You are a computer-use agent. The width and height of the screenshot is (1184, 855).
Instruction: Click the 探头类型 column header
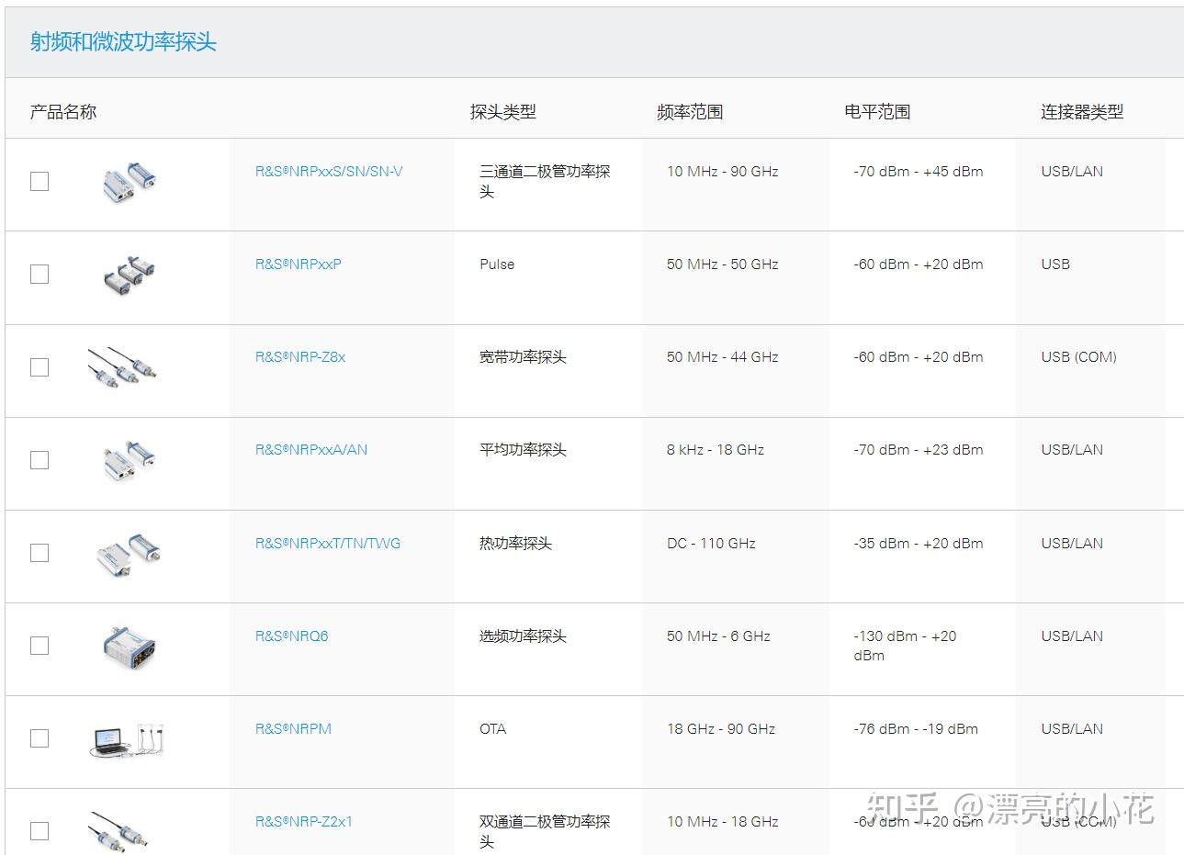tap(503, 112)
